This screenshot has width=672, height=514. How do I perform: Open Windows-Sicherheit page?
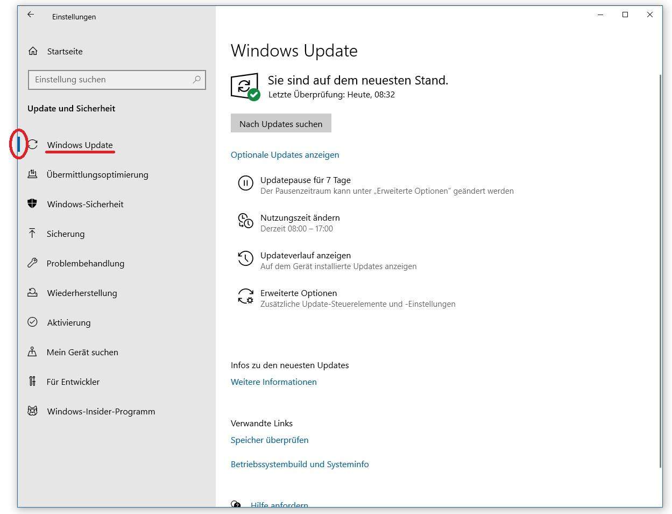[85, 204]
